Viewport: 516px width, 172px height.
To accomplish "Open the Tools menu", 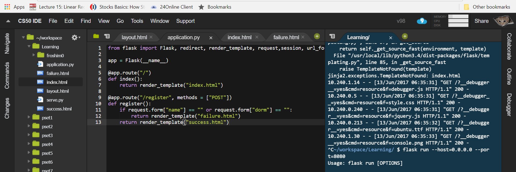I will pyautogui.click(x=137, y=21).
